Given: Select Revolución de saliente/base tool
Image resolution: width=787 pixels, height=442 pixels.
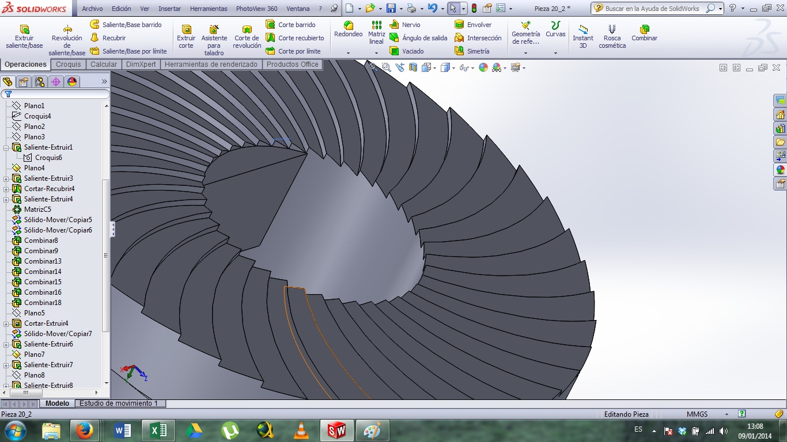Looking at the screenshot, I should pos(67,40).
